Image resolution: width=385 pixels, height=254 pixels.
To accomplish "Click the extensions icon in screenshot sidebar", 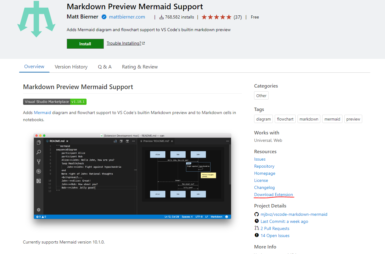I will 38,181.
